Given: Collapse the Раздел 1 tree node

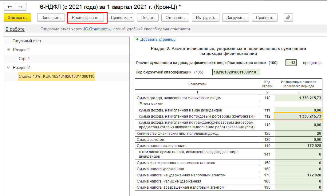Looking at the screenshot, I should click(9, 50).
